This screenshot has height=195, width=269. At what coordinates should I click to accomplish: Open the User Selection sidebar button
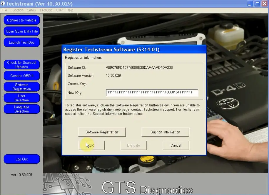pos(22,98)
